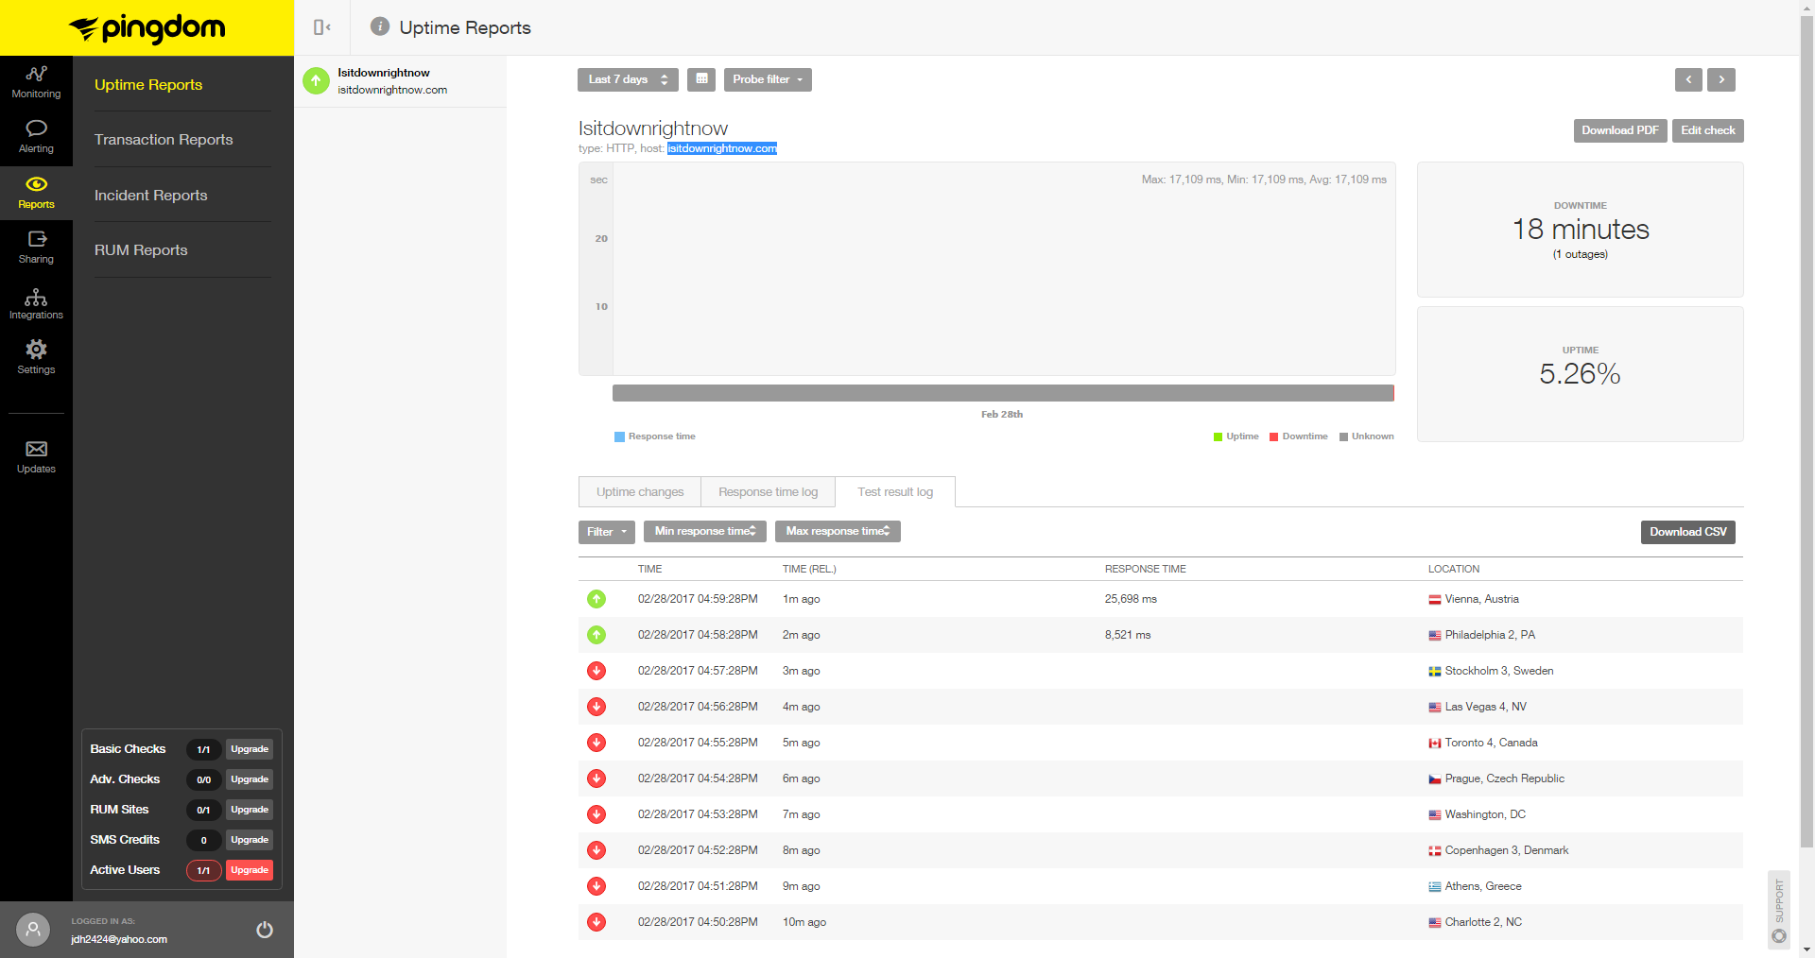
Task: Click the down status icon for 04:54:28PM row
Action: 596,778
